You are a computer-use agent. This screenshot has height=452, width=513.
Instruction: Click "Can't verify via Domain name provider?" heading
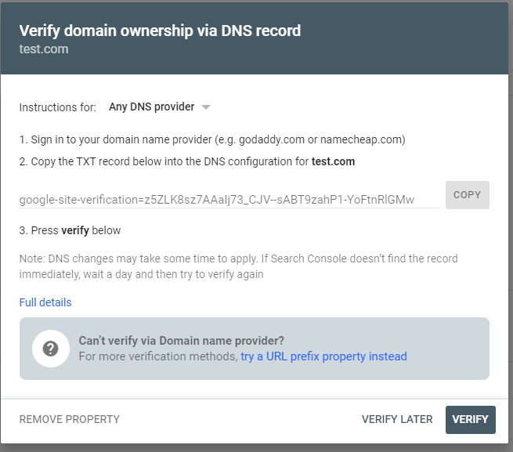182,341
